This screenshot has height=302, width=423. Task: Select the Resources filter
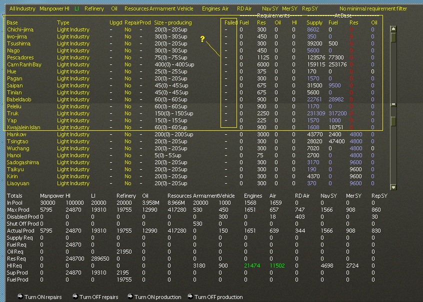click(136, 8)
